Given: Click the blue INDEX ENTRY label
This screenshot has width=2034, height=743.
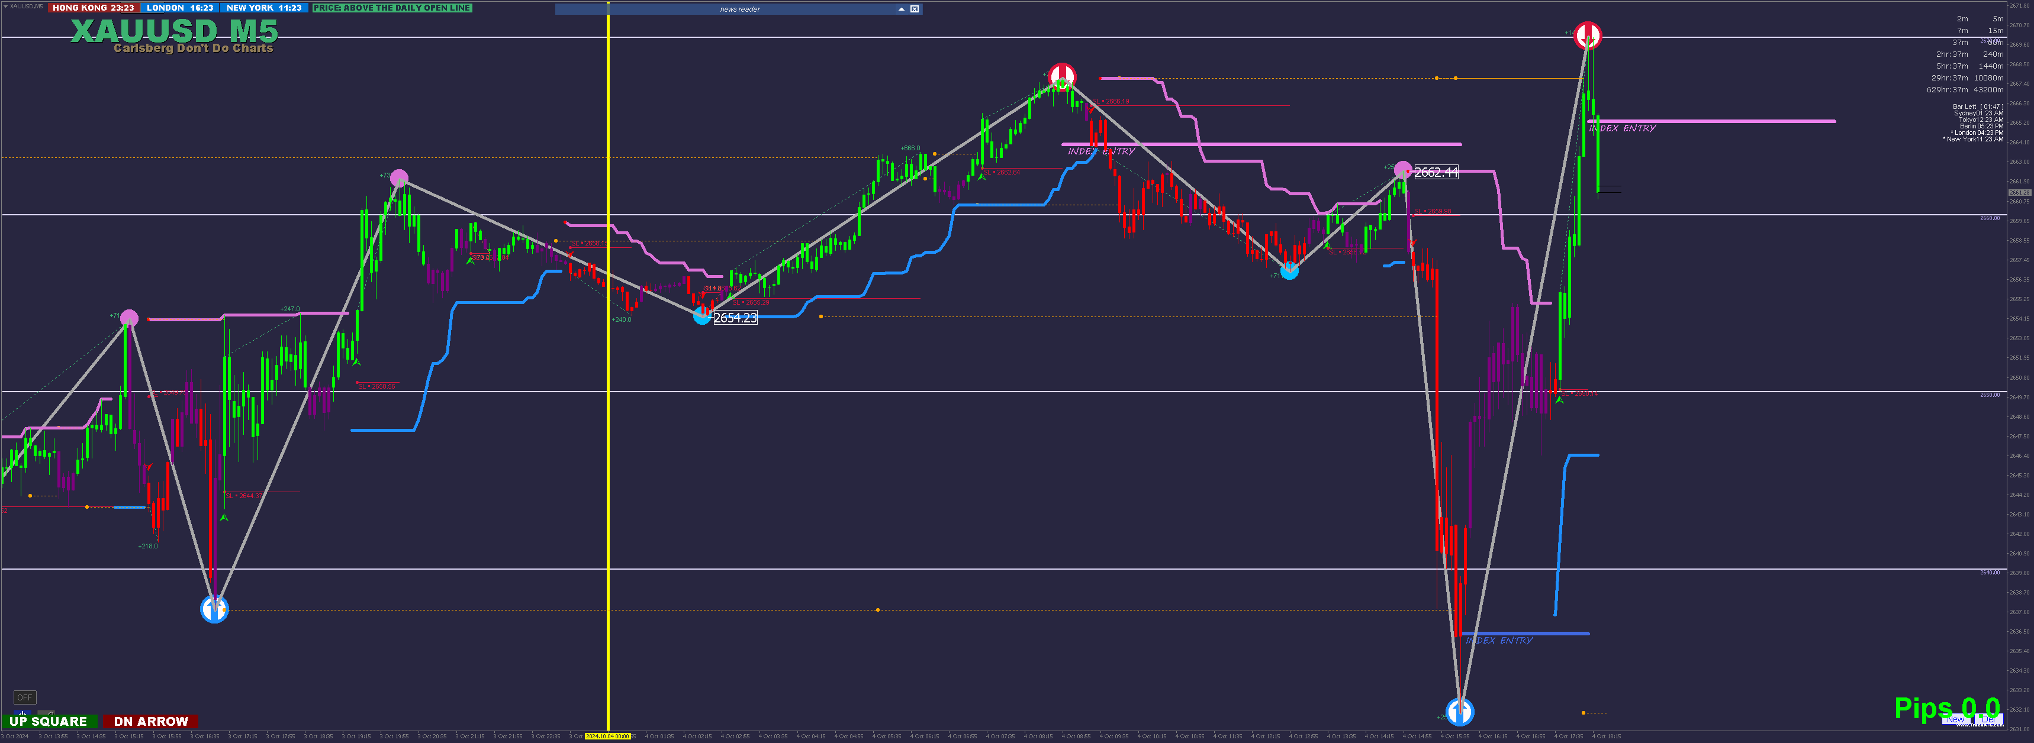Looking at the screenshot, I should (1499, 641).
